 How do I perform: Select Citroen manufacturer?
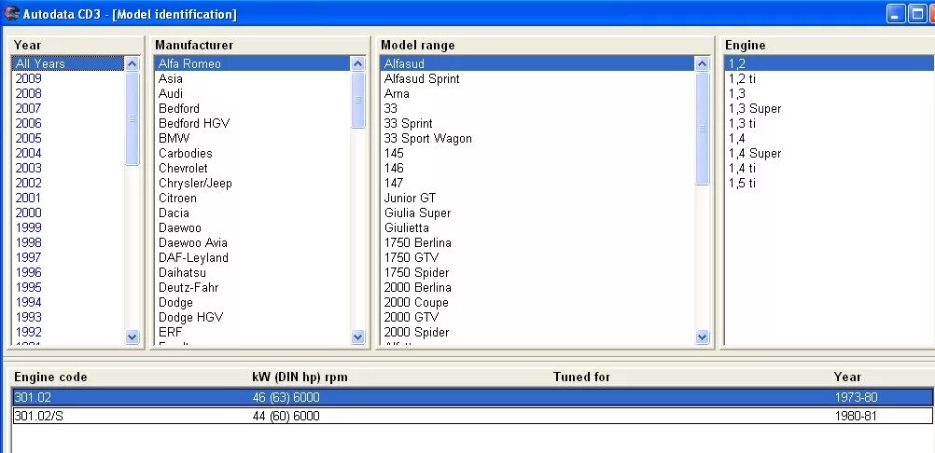pyautogui.click(x=177, y=198)
